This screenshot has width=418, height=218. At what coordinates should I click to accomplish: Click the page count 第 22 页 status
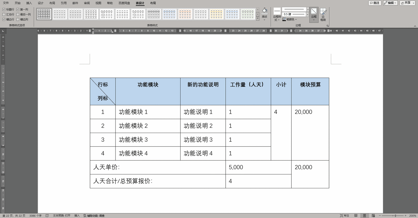(14, 216)
